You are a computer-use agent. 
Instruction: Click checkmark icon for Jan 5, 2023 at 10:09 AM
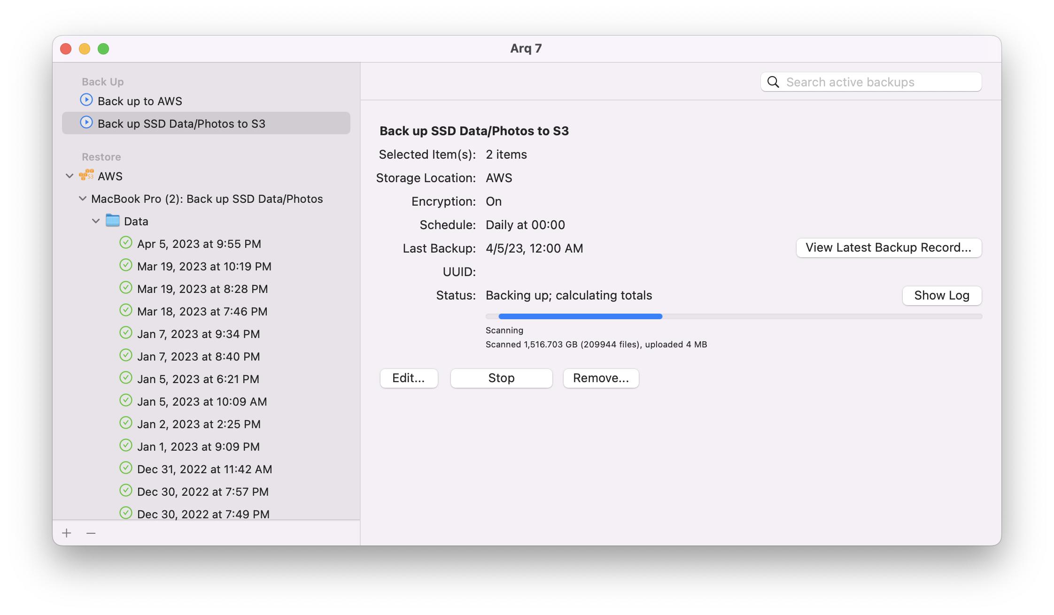point(126,400)
